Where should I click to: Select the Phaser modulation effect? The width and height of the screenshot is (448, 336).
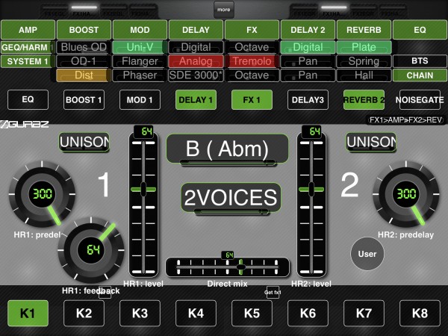coord(140,75)
